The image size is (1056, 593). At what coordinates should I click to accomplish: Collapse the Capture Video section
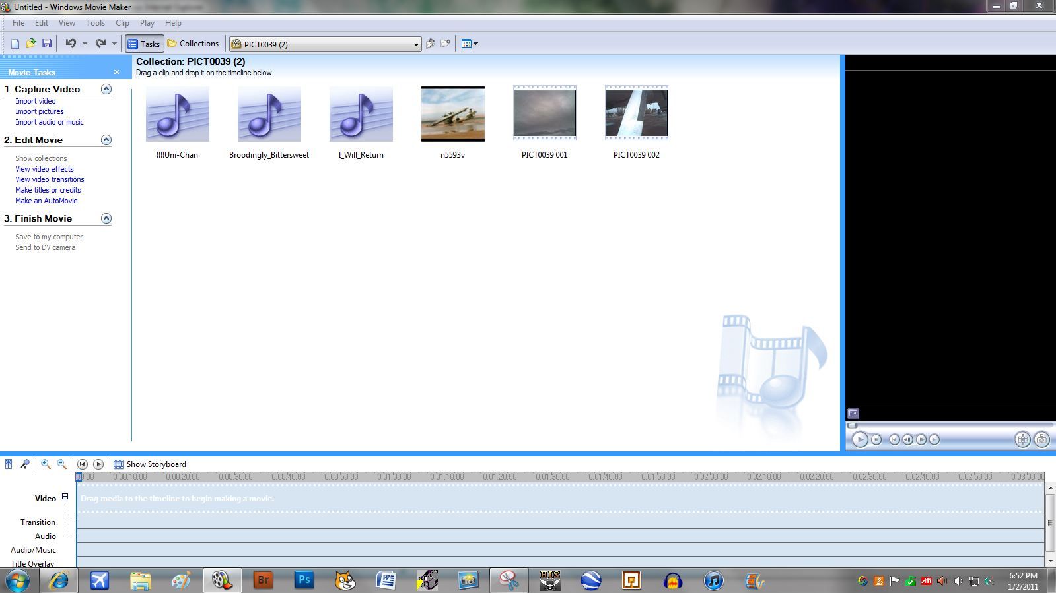[x=106, y=89]
